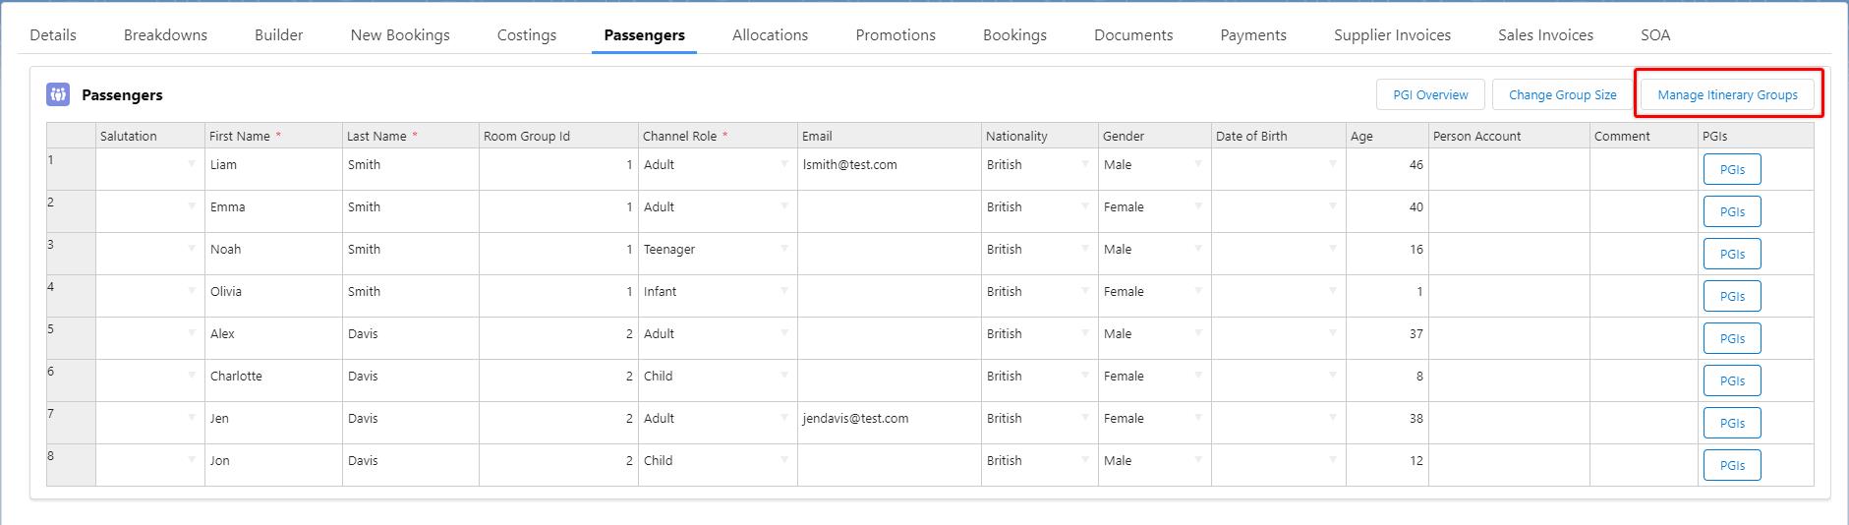This screenshot has height=525, width=1849.
Task: Open PGIs for Noah Smith
Action: click(1732, 254)
